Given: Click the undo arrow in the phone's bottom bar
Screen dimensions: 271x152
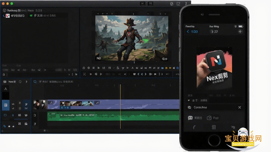Looking at the screenshot, I should coord(233,127).
